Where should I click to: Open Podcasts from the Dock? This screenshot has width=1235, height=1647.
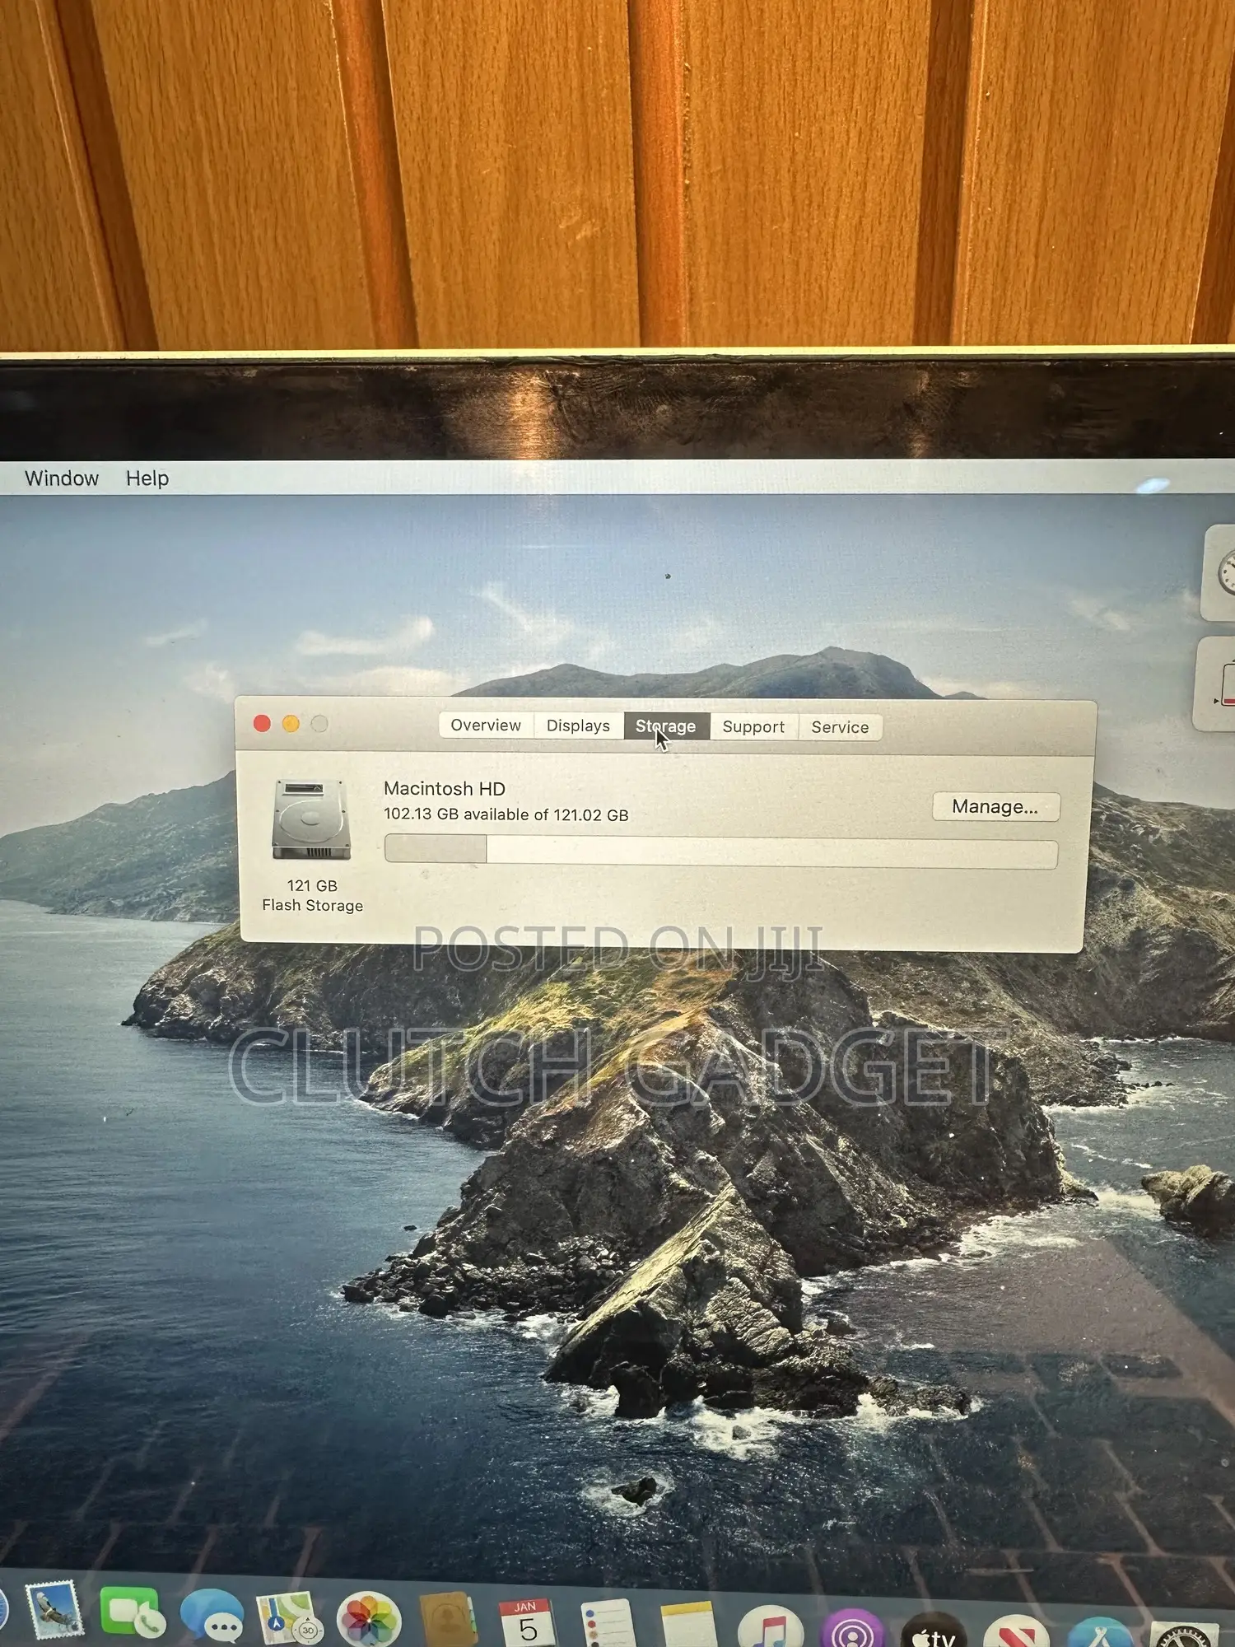click(852, 1628)
